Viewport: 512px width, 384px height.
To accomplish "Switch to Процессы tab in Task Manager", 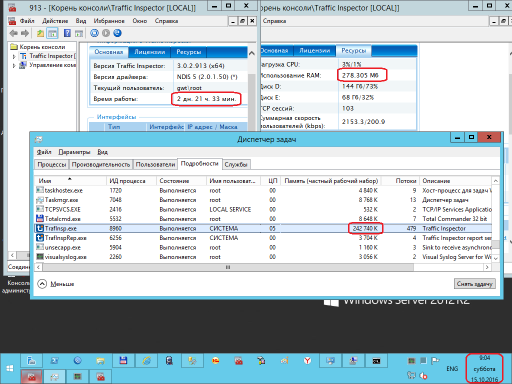I will click(51, 164).
